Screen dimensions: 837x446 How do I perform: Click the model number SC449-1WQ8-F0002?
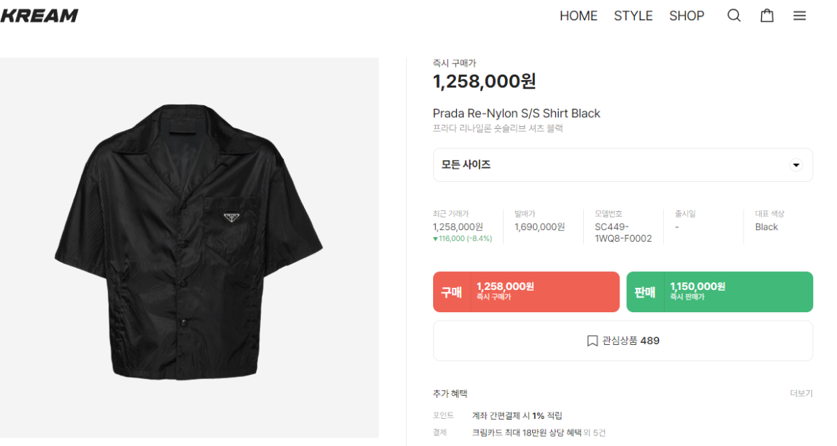click(623, 233)
